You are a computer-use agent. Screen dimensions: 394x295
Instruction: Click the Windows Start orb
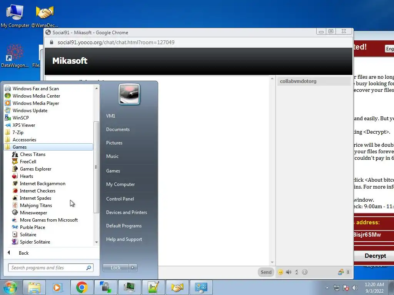(10, 287)
